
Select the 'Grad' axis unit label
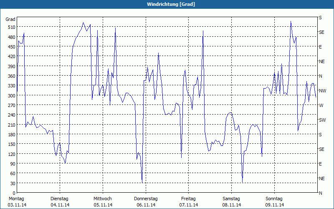[10, 19]
